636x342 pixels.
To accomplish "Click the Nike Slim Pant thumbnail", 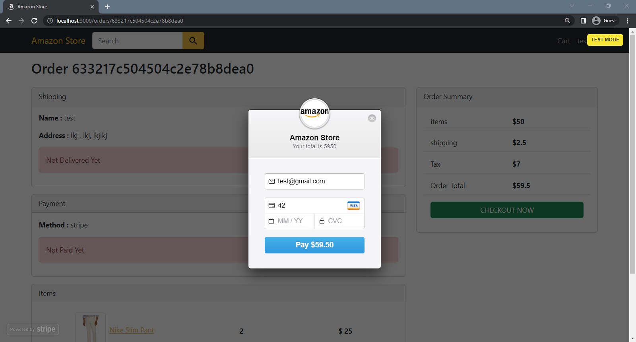I will (90, 327).
